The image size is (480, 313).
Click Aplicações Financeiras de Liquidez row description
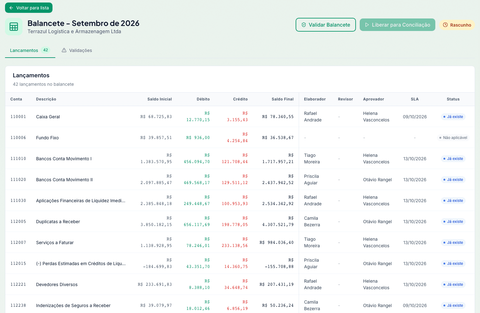pos(81,201)
